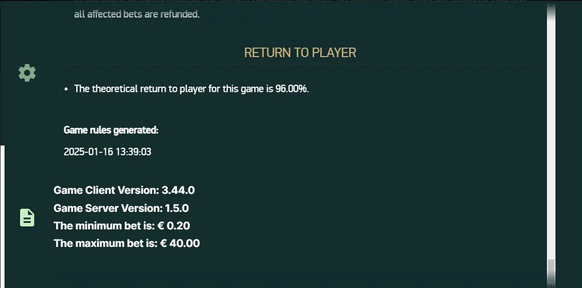Click the 'The maximum bet is' label
This screenshot has height=288, width=582.
pos(105,243)
